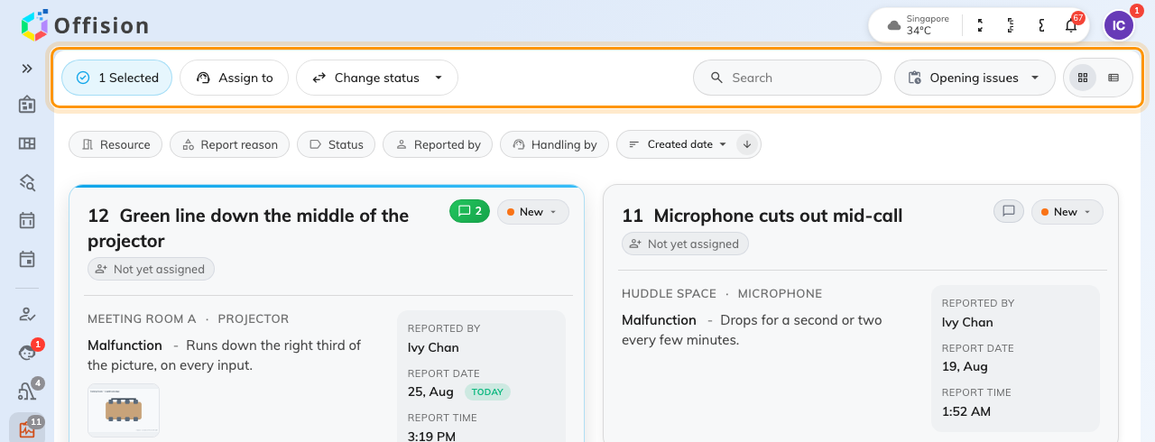1155x442 pixels.
Task: Click the collapse arrows fullscreen icon
Action: (x=981, y=25)
